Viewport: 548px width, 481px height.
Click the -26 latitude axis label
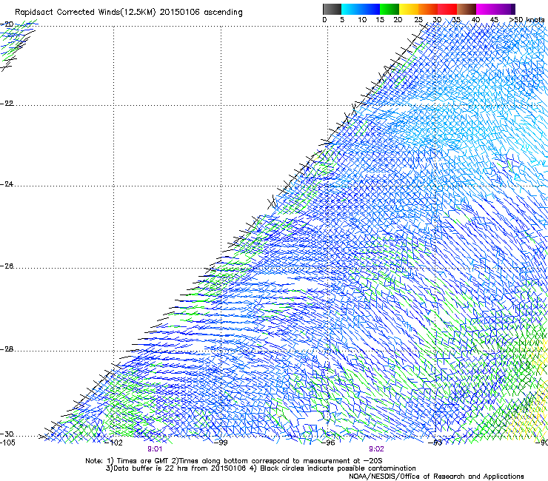7,266
